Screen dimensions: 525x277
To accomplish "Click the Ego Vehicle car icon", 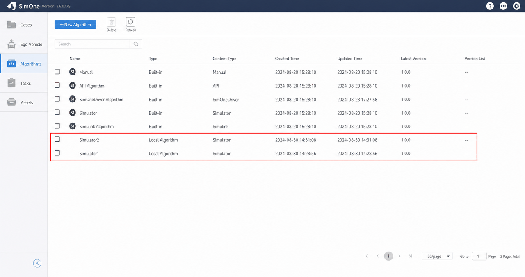I will point(11,44).
